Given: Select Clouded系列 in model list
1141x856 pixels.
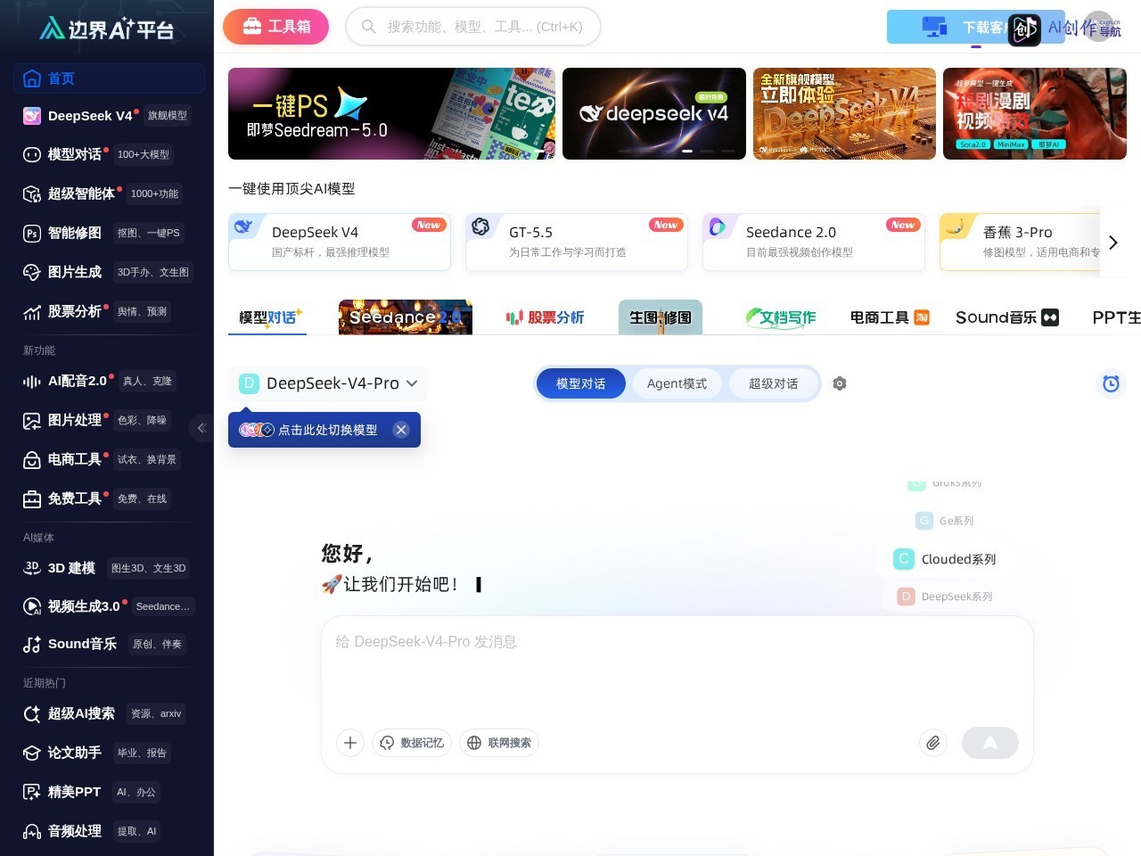Looking at the screenshot, I should 945,559.
